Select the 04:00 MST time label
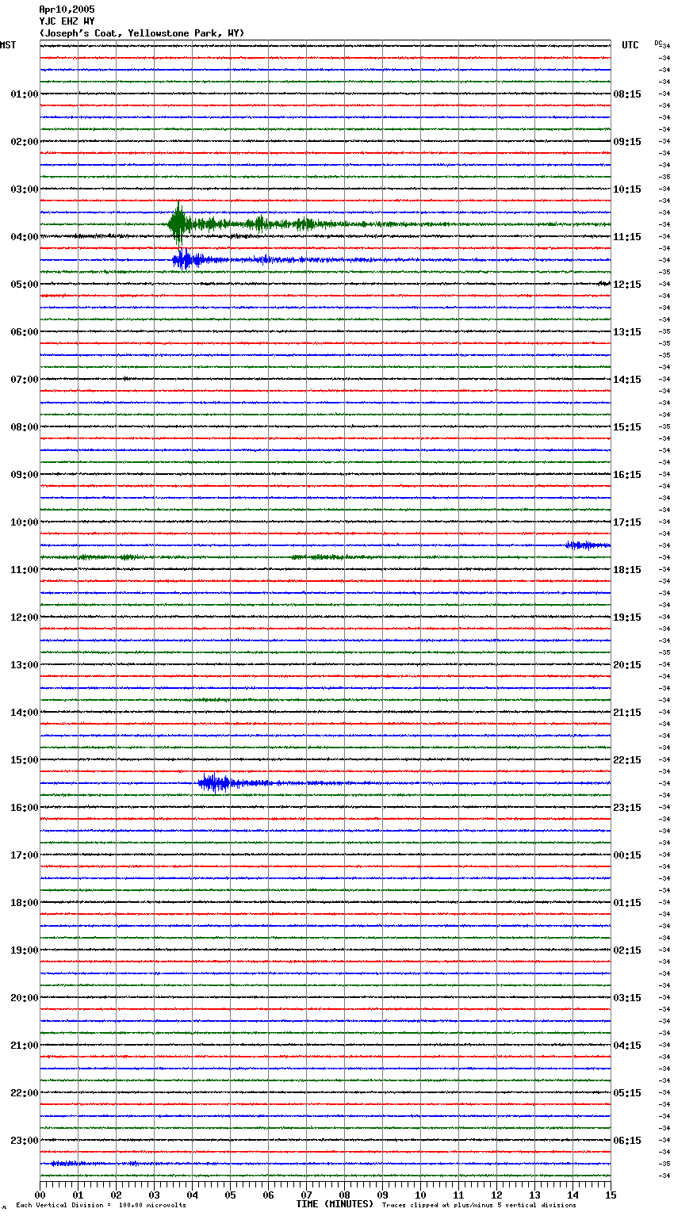674x1216 pixels. coord(25,237)
